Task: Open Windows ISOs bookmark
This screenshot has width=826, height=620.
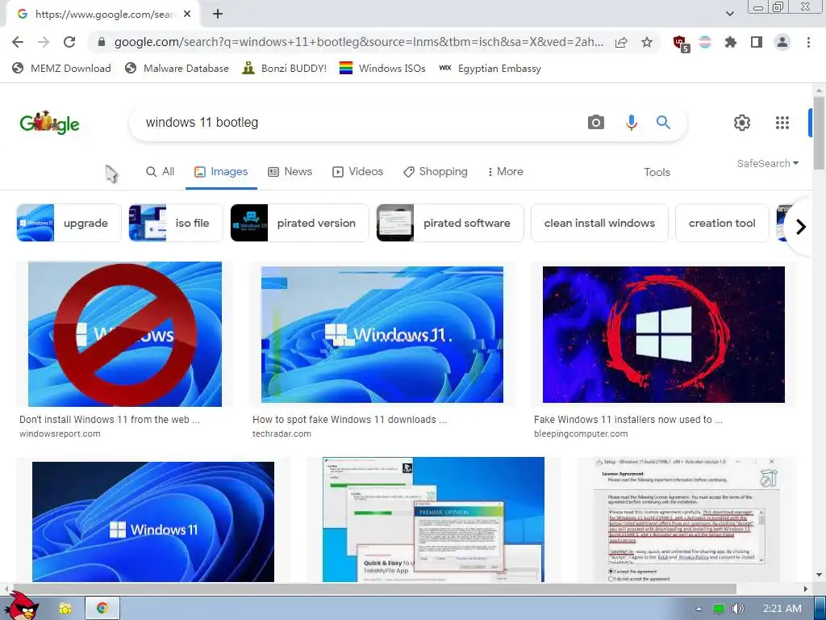Action: [382, 68]
